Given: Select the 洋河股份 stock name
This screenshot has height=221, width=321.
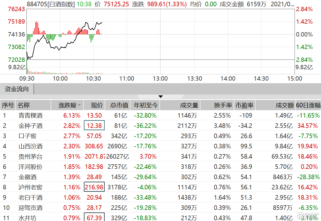Looking at the screenshot, I should tap(30, 167).
